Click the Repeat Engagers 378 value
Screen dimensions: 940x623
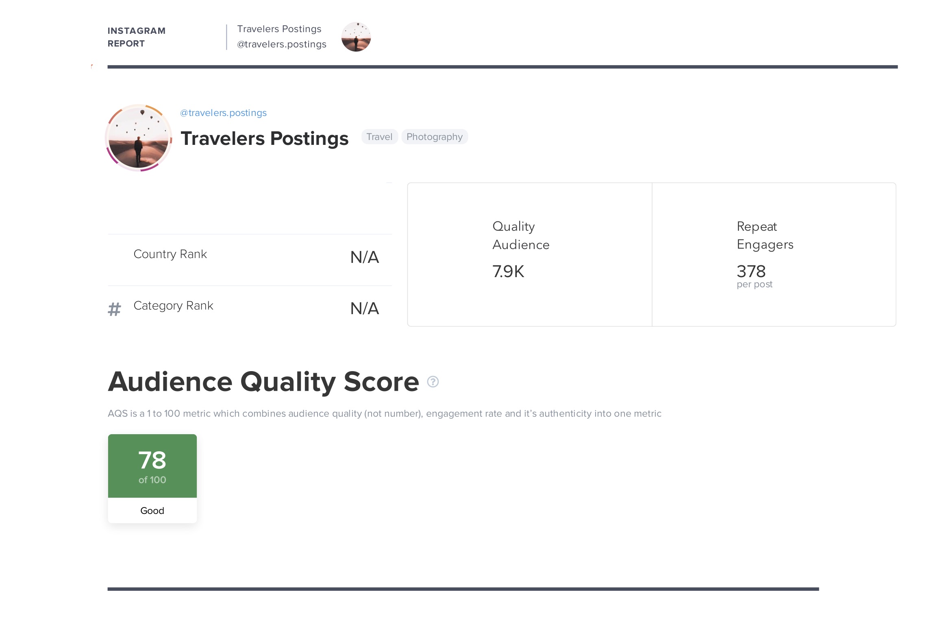(x=751, y=271)
